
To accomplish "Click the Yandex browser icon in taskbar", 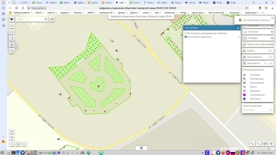I will point(23,153).
